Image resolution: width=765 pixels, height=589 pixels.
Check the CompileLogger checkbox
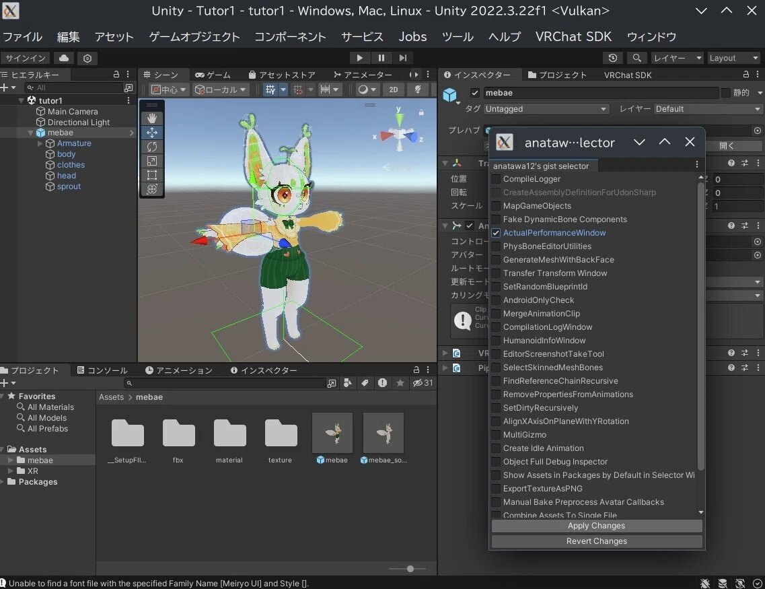tap(496, 179)
